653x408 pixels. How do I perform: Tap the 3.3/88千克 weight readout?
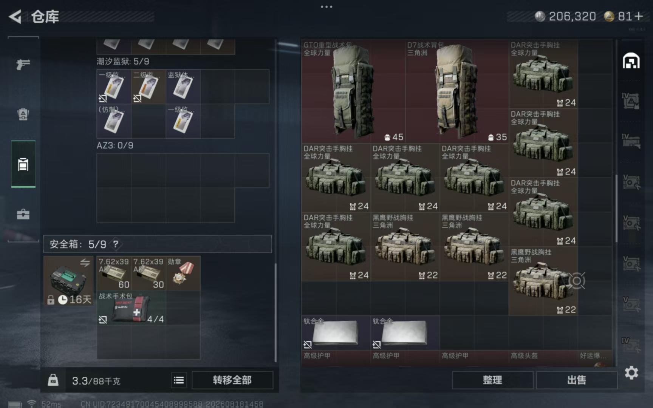[x=96, y=380]
